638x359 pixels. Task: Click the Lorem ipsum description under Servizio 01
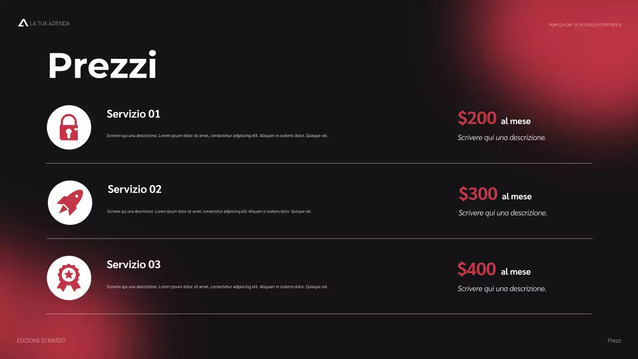click(217, 136)
